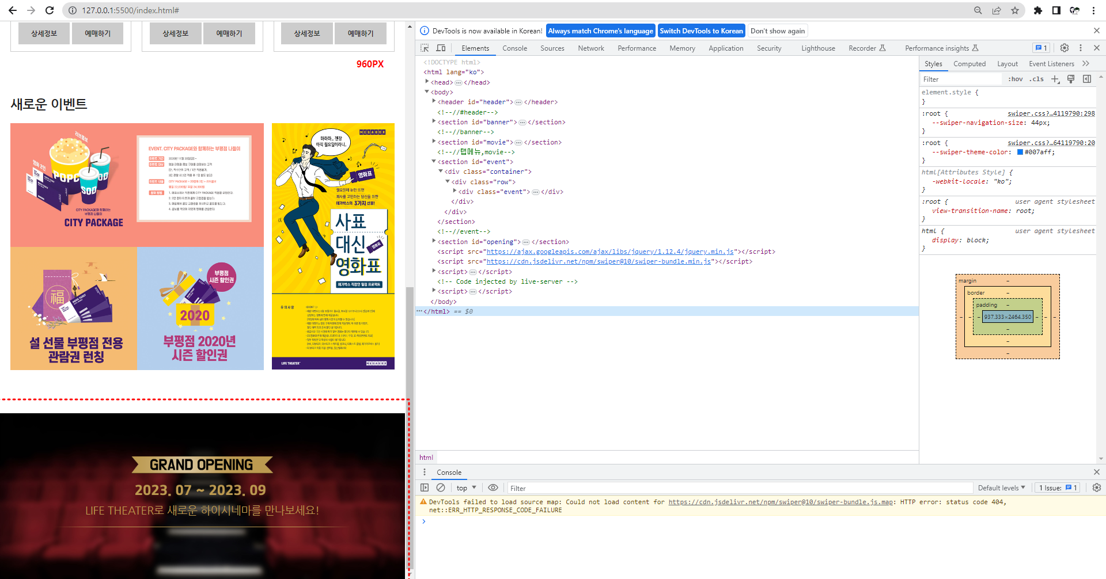The image size is (1106, 579).
Task: Create live expression eye icon
Action: click(x=493, y=487)
